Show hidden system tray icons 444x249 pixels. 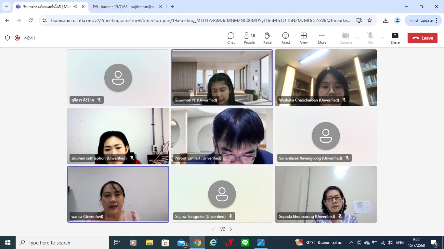click(x=351, y=243)
